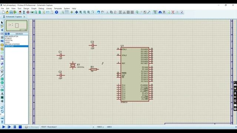Click the schematic overview thumbnail
This screenshot has height=133, width=237.
[17, 25]
